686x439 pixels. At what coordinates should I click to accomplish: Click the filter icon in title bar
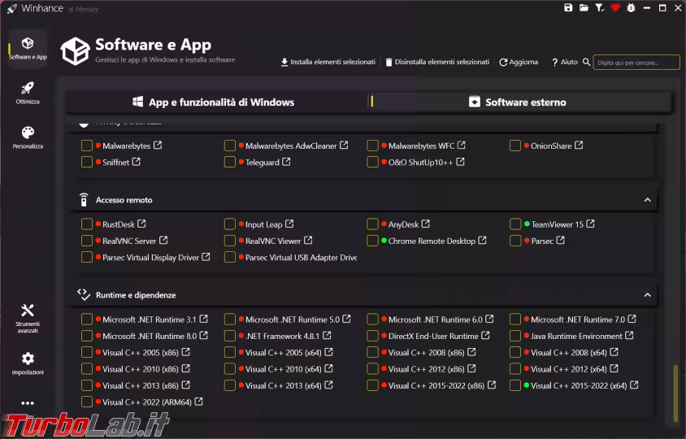pos(600,8)
